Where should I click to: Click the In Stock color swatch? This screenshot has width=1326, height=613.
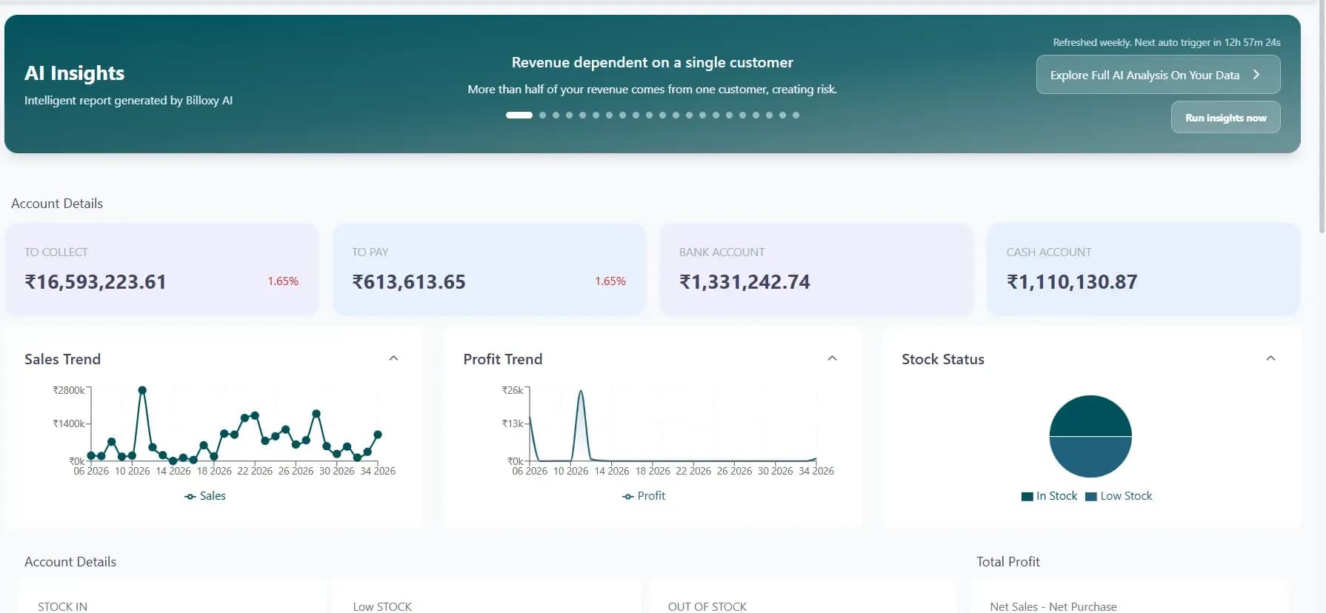point(1027,497)
